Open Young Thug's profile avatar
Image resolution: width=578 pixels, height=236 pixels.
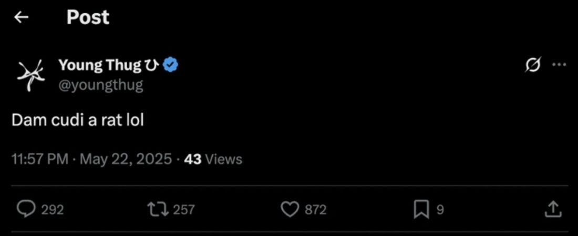point(32,75)
